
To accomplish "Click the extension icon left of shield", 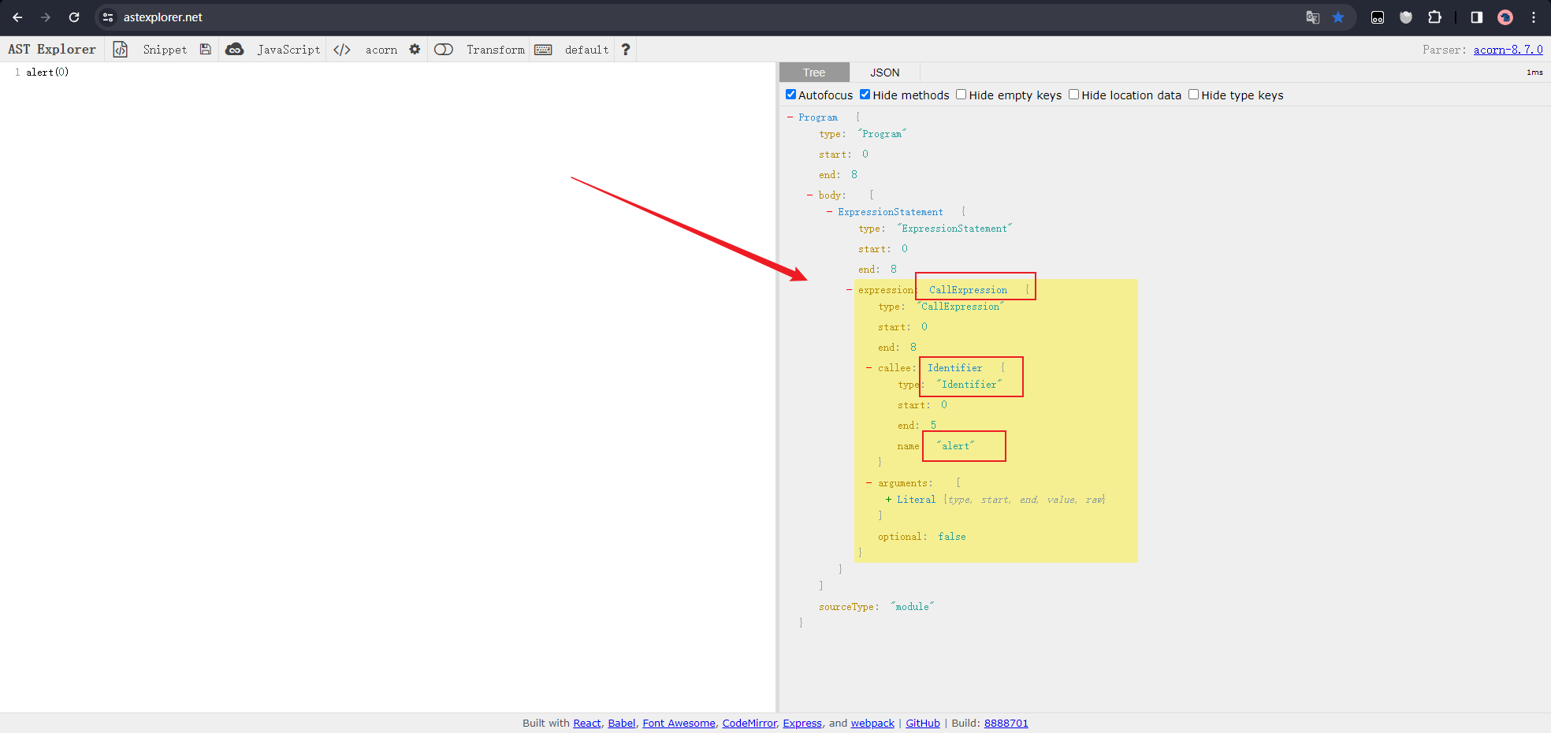I will click(x=1378, y=17).
